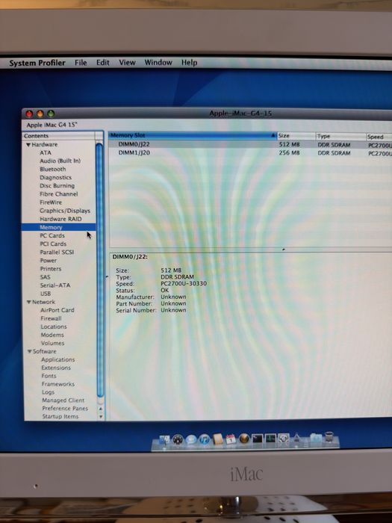Screen dimensions: 392x523
Task: Select Audio (Built In) item
Action: point(60,161)
